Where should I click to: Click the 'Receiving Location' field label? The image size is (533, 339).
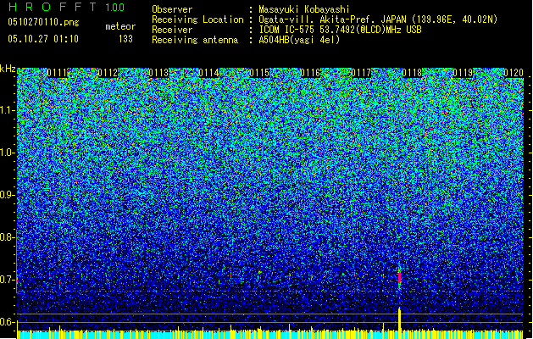click(197, 19)
